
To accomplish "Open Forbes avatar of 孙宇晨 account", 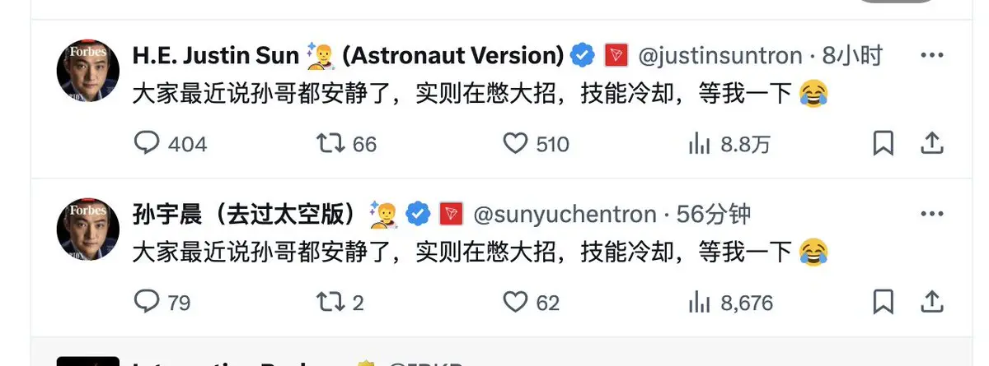I will (x=88, y=229).
